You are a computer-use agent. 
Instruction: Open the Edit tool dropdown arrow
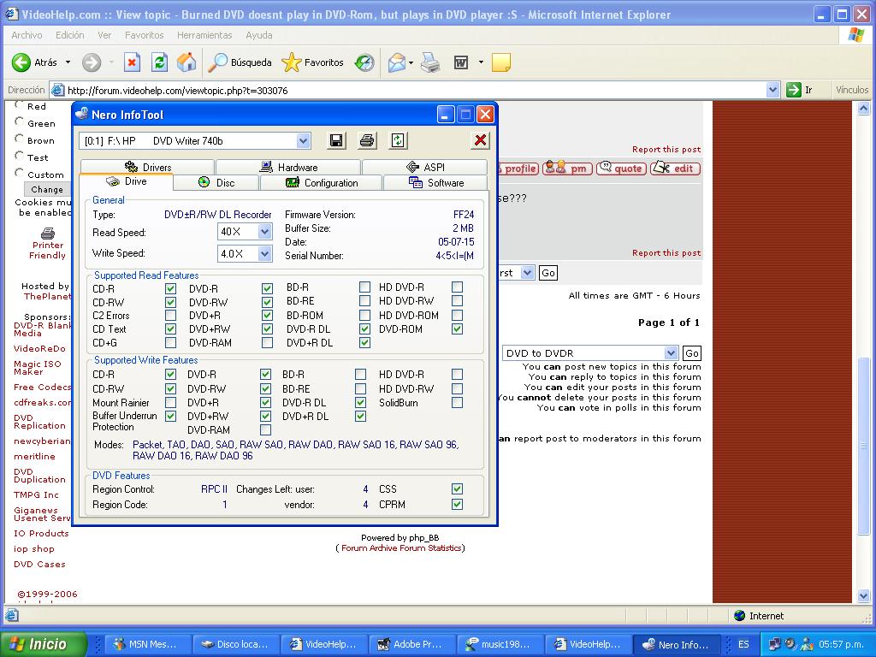coord(481,62)
